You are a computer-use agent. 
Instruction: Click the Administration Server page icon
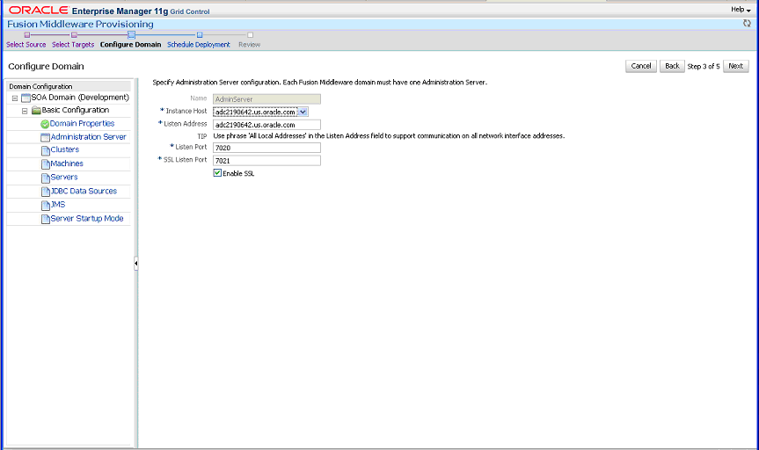(45, 138)
